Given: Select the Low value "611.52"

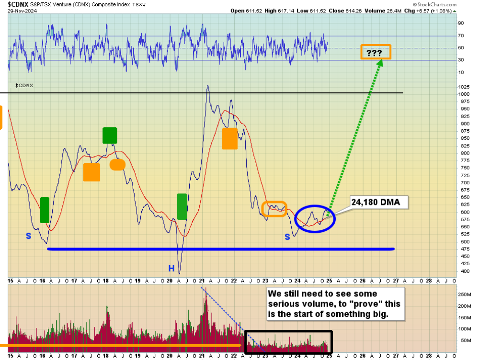Looking at the screenshot, I should [x=318, y=11].
